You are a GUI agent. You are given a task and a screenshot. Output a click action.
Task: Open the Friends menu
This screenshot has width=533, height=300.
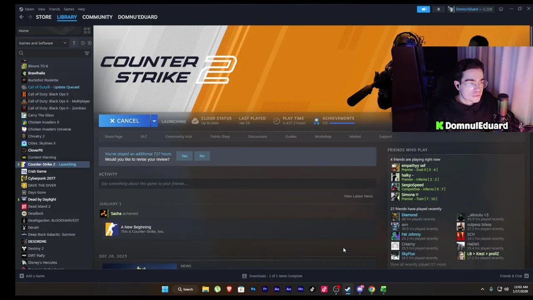point(55,9)
